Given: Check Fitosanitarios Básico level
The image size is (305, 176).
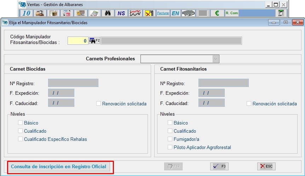Looking at the screenshot, I should coord(170,122).
